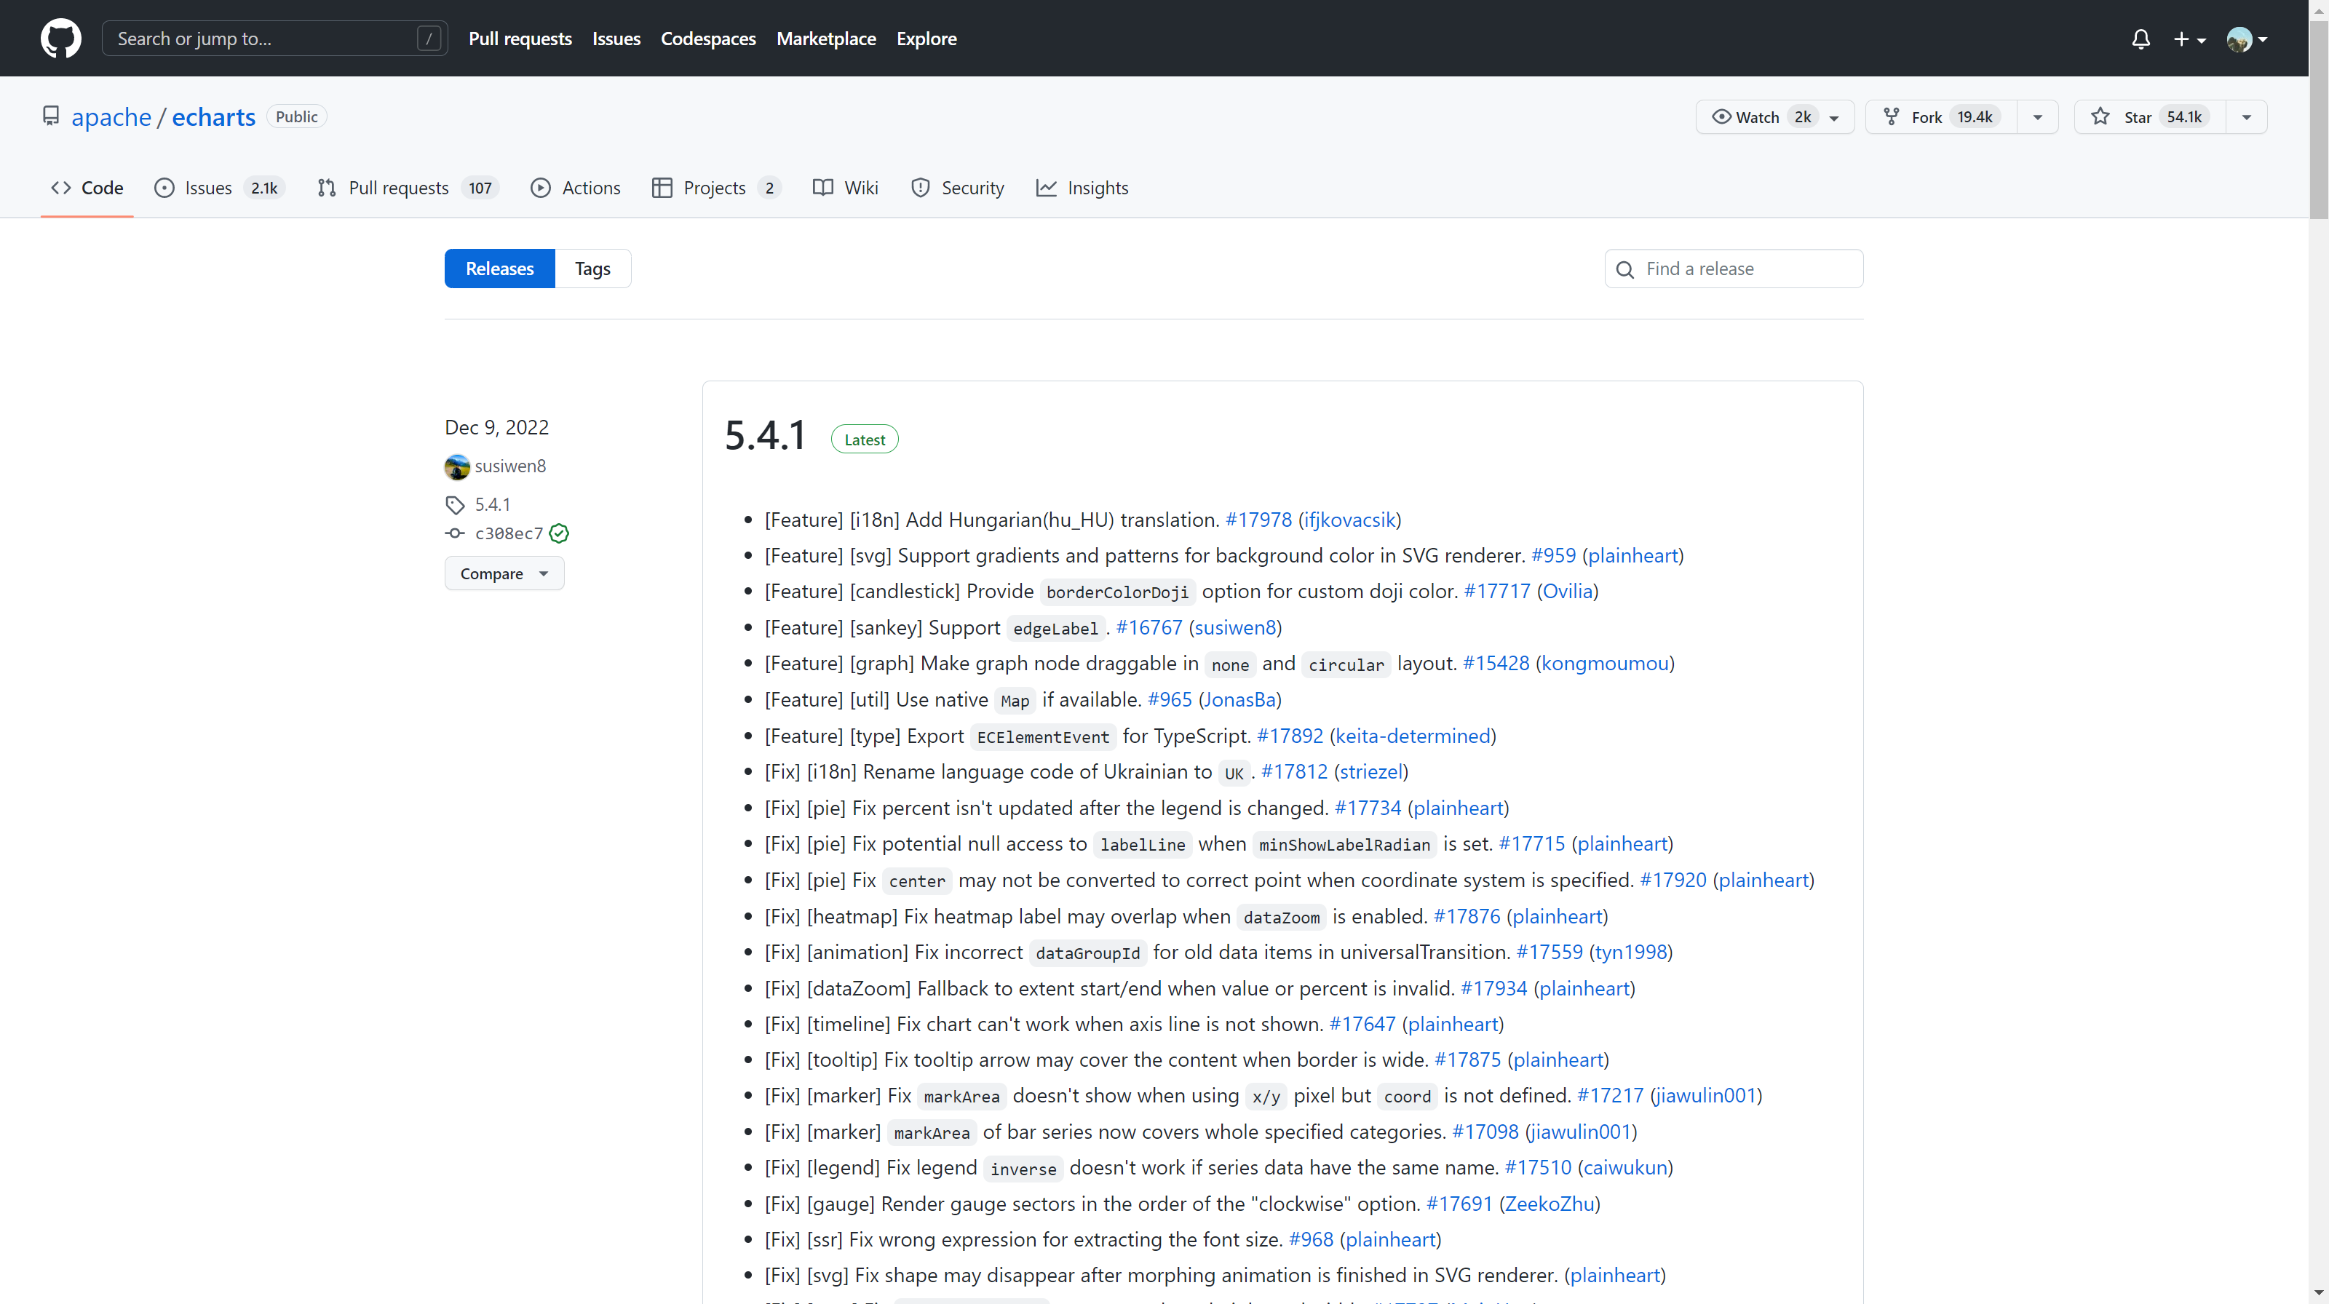
Task: Go to the repository Issues tab
Action: (x=208, y=188)
